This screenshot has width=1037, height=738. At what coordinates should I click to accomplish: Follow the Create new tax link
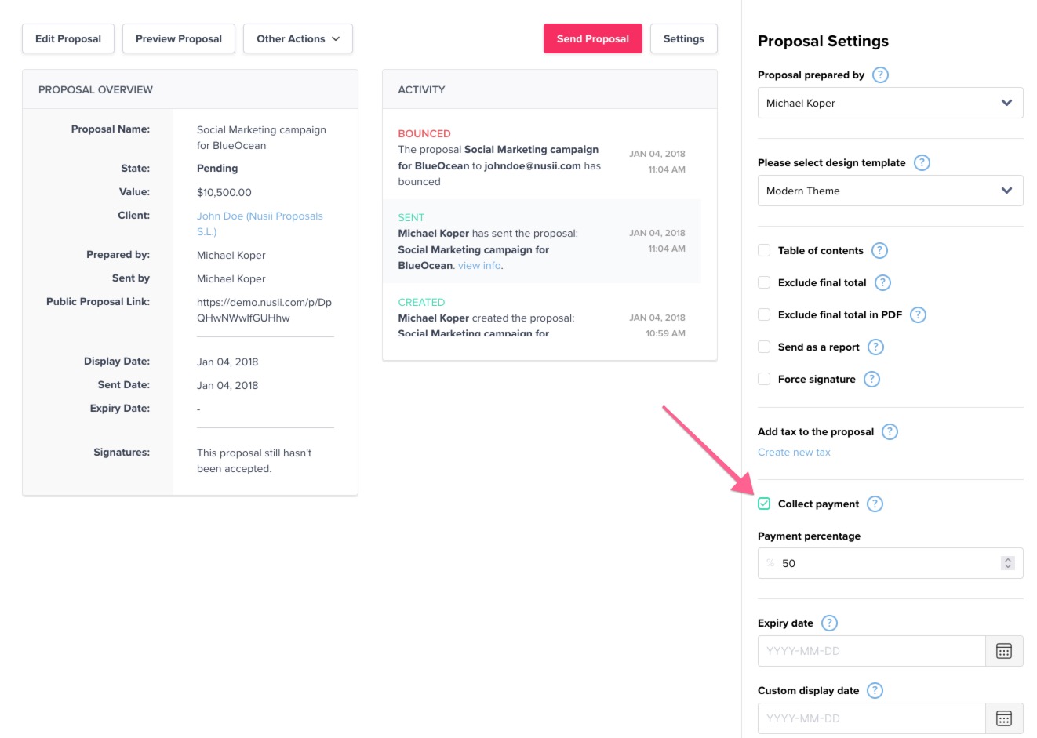(x=794, y=453)
